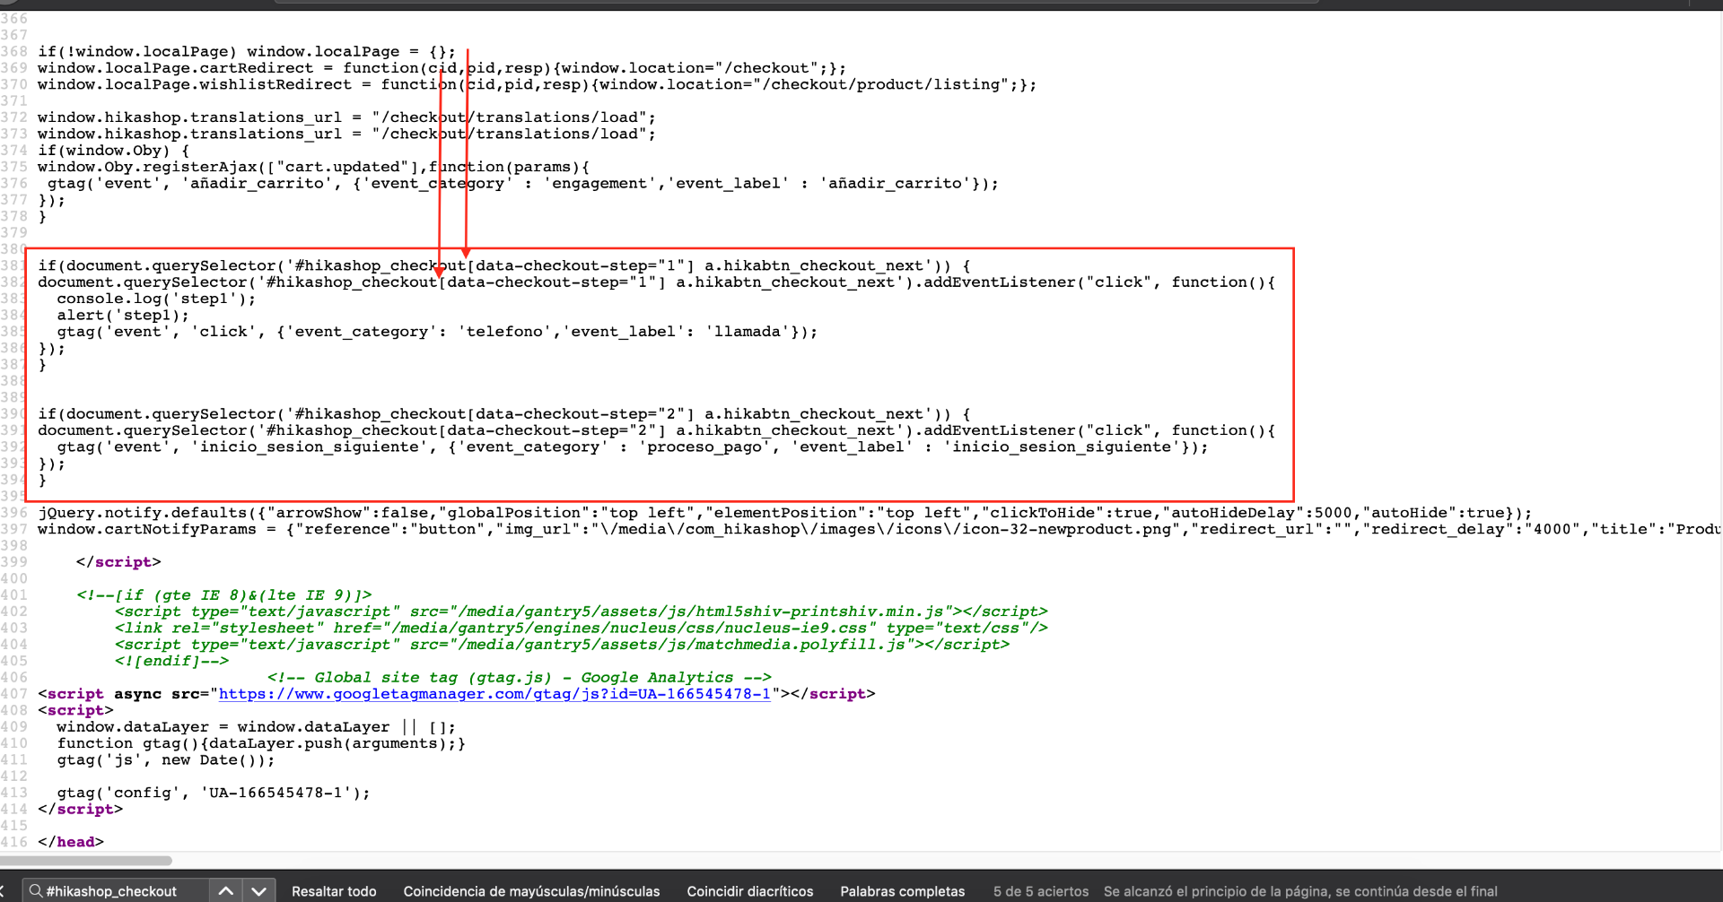
Task: Click the window.Oby.registerAjax code line
Action: tap(313, 167)
